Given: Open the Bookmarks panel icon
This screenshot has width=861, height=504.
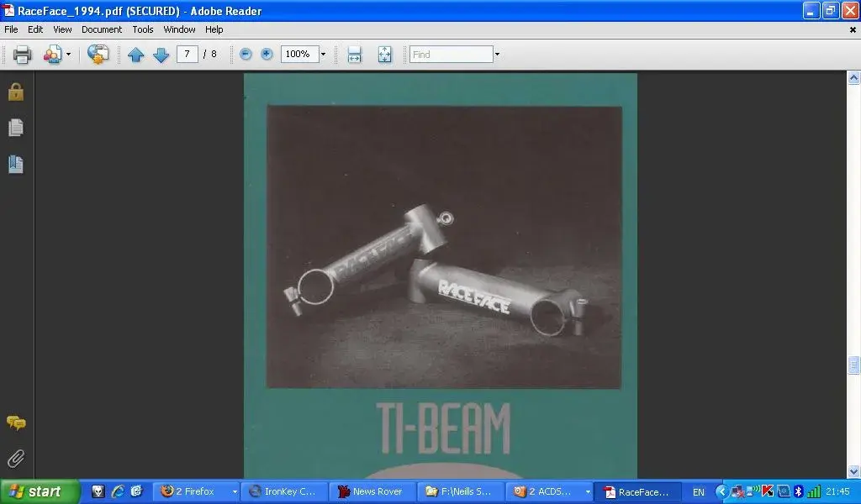Looking at the screenshot, I should point(16,164).
